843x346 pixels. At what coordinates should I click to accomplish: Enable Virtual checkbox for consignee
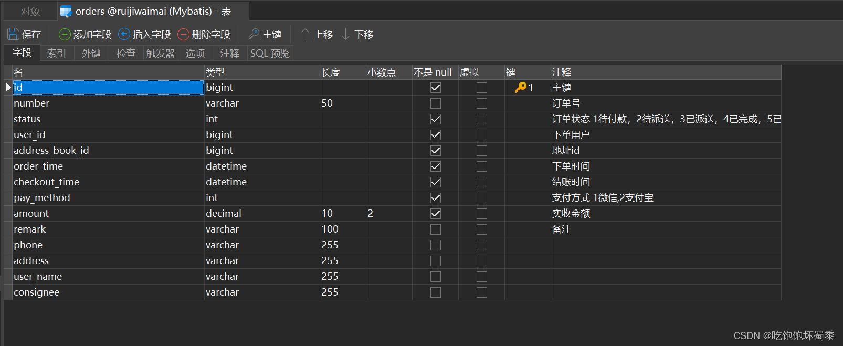(482, 292)
